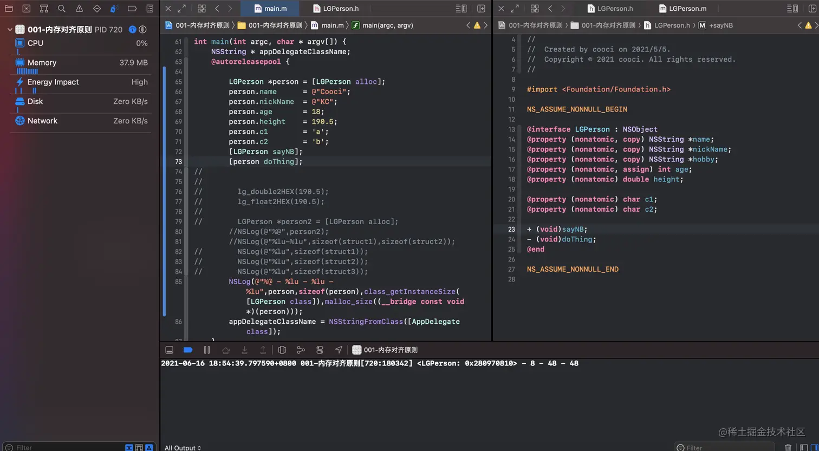
Task: Click line number 23 gutter in LGPerson.h
Action: tap(511, 229)
